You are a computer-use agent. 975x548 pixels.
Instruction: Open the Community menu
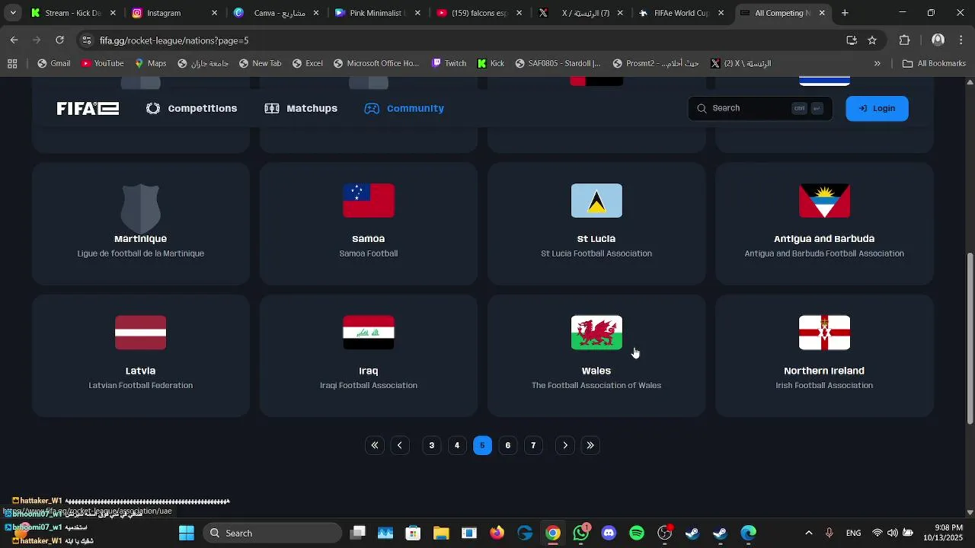(x=404, y=108)
